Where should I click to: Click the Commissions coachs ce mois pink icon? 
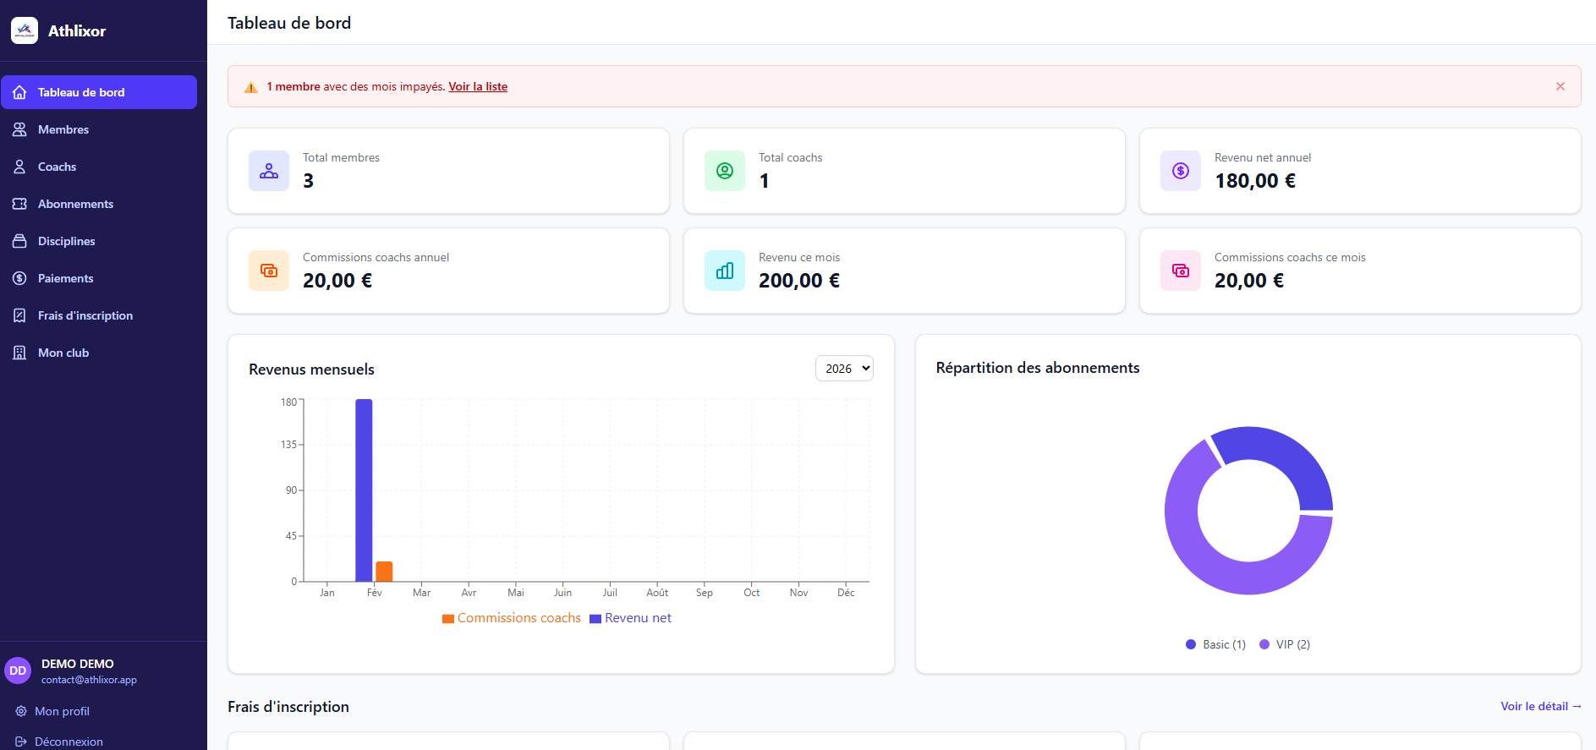[1181, 271]
